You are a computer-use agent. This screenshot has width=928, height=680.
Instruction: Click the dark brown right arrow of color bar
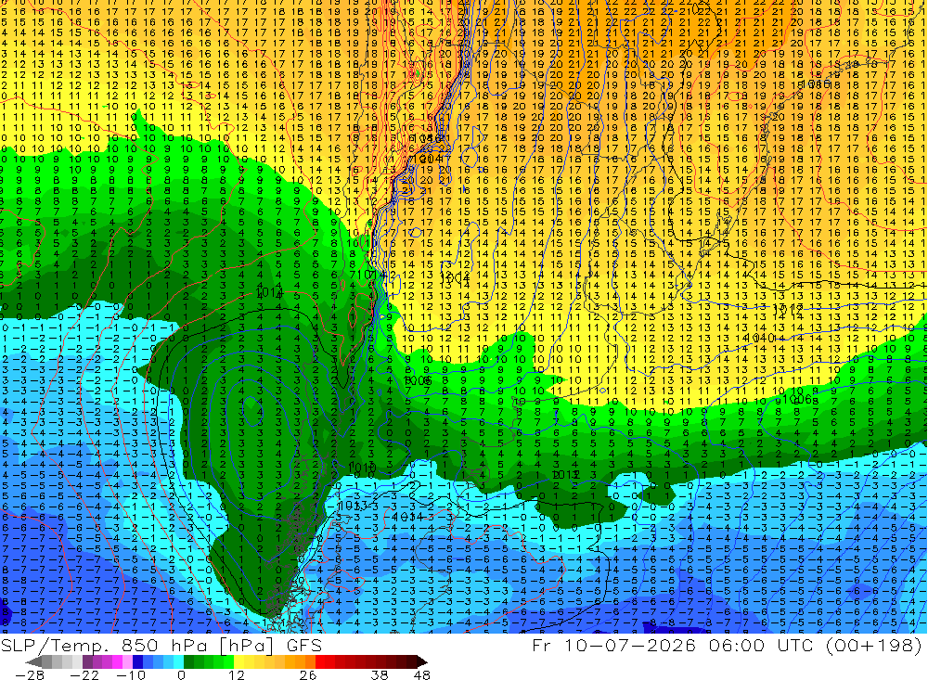tap(421, 662)
